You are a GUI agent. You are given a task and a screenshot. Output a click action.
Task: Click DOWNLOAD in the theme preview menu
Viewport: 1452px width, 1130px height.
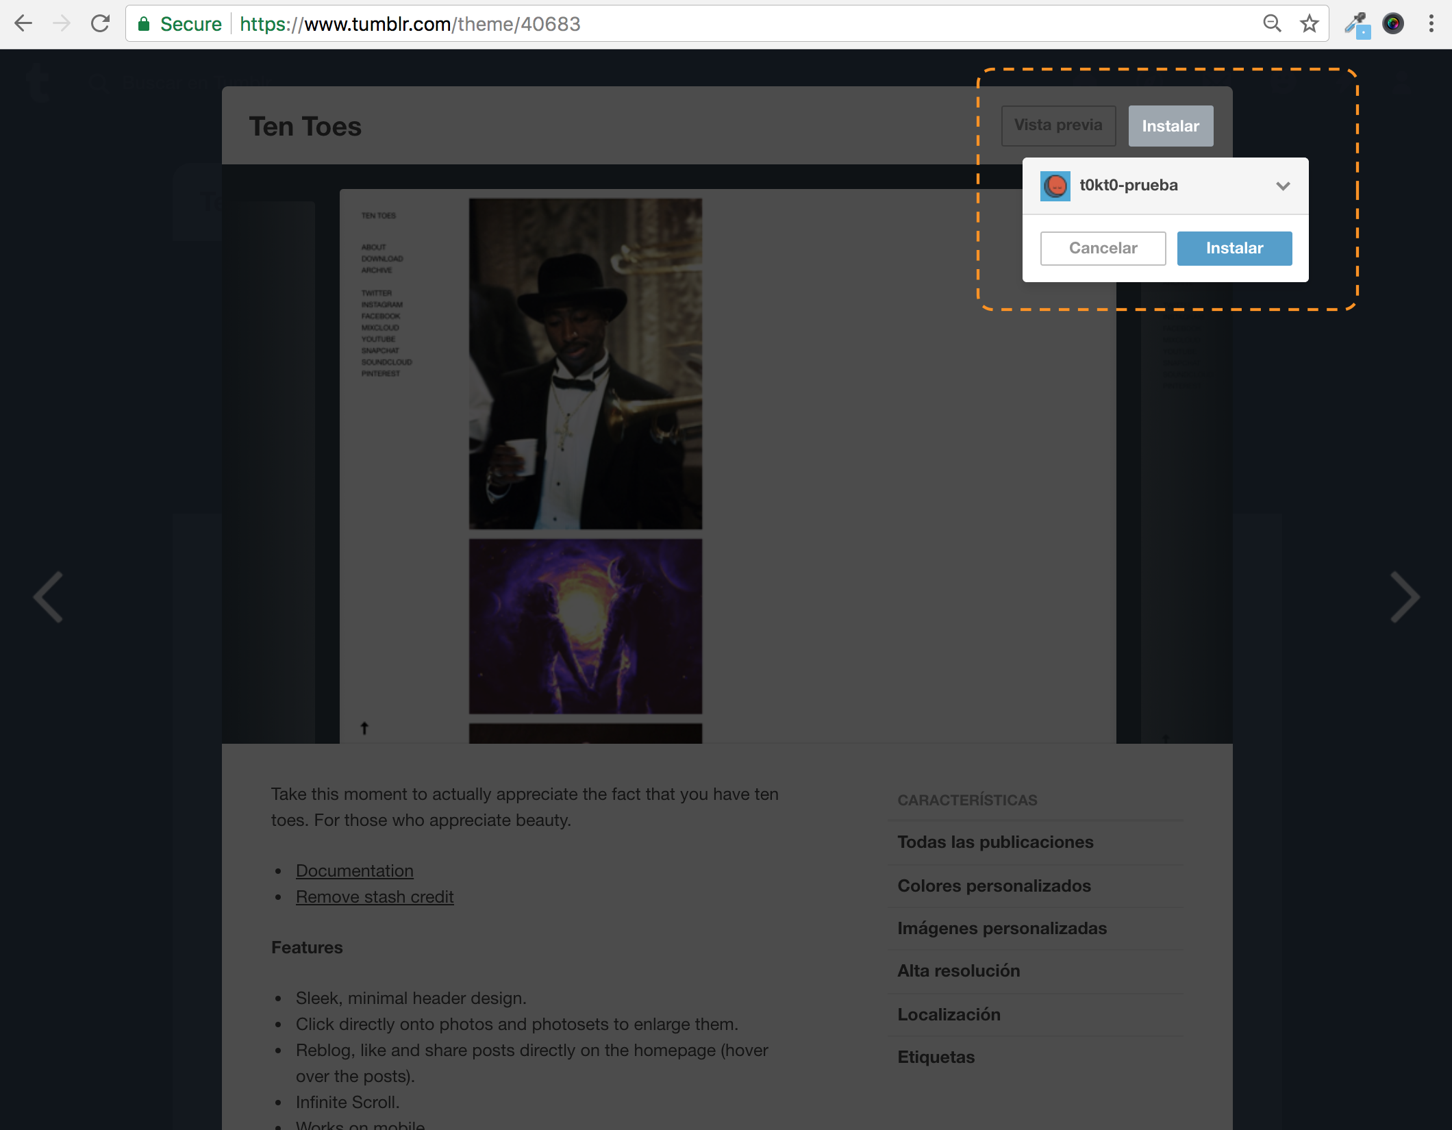(x=382, y=259)
